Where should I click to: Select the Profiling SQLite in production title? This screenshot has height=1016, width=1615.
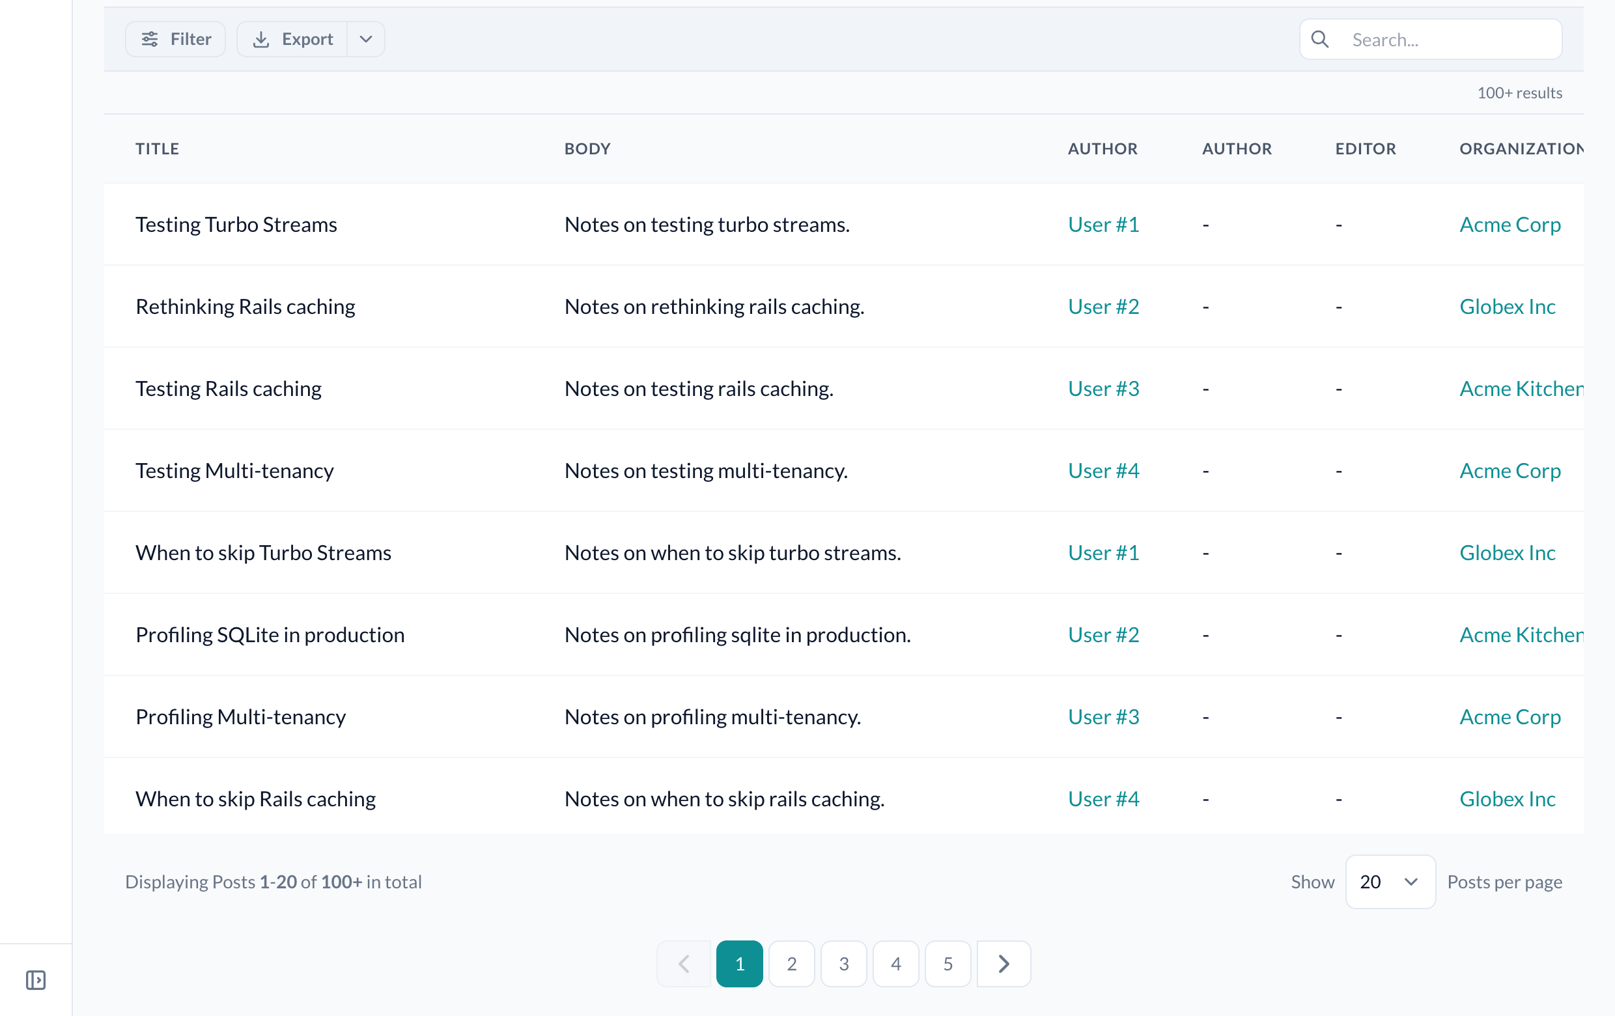(x=270, y=634)
